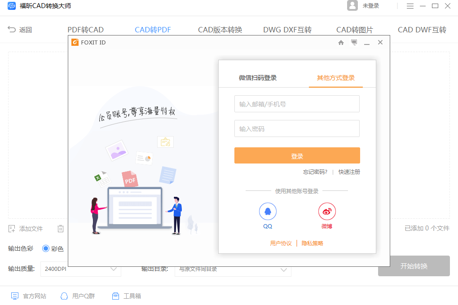Select 其他方式登录 login tab
Image resolution: width=458 pixels, height=305 pixels.
coord(335,78)
